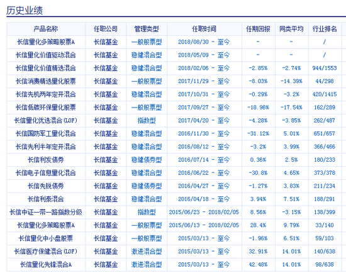The image size is (346, 278).
Task: Click the ranking 138/399
Action: pos(325,212)
